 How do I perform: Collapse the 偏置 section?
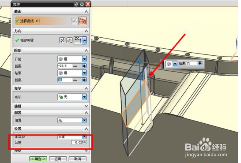click(86, 112)
